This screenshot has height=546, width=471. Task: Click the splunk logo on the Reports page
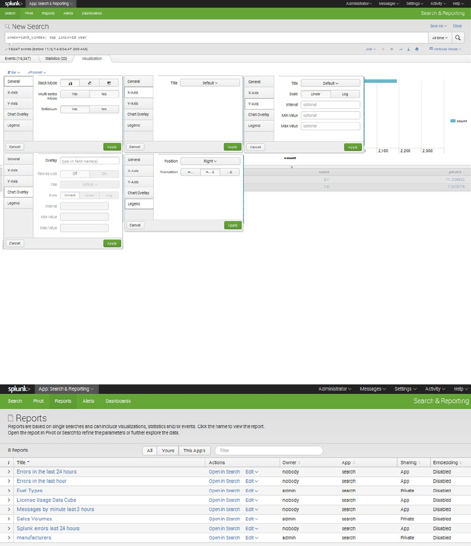click(19, 389)
